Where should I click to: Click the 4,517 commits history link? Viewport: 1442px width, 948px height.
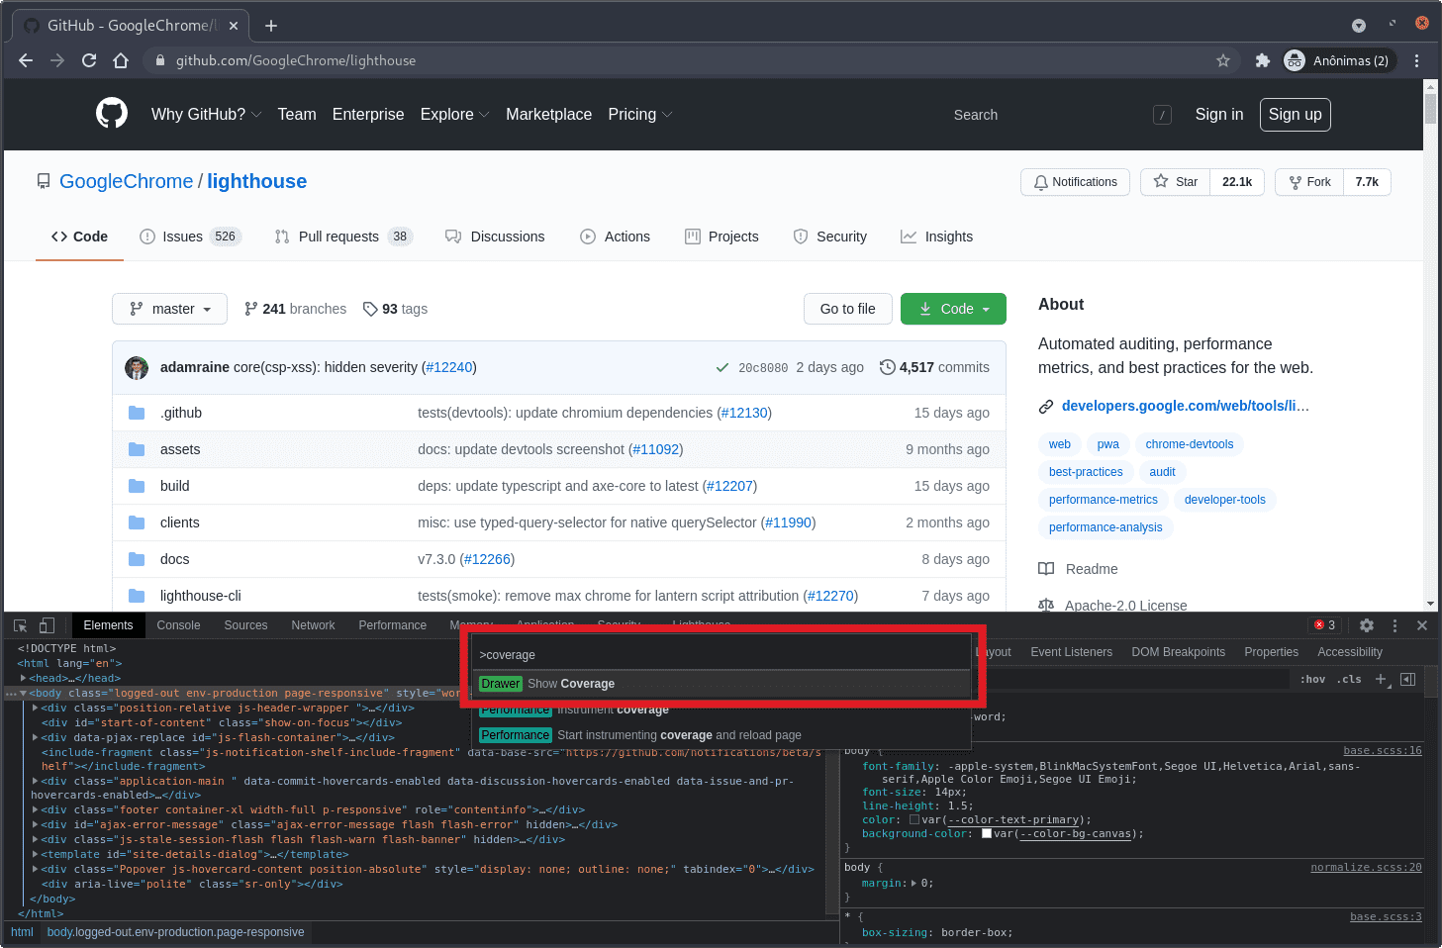(x=935, y=367)
